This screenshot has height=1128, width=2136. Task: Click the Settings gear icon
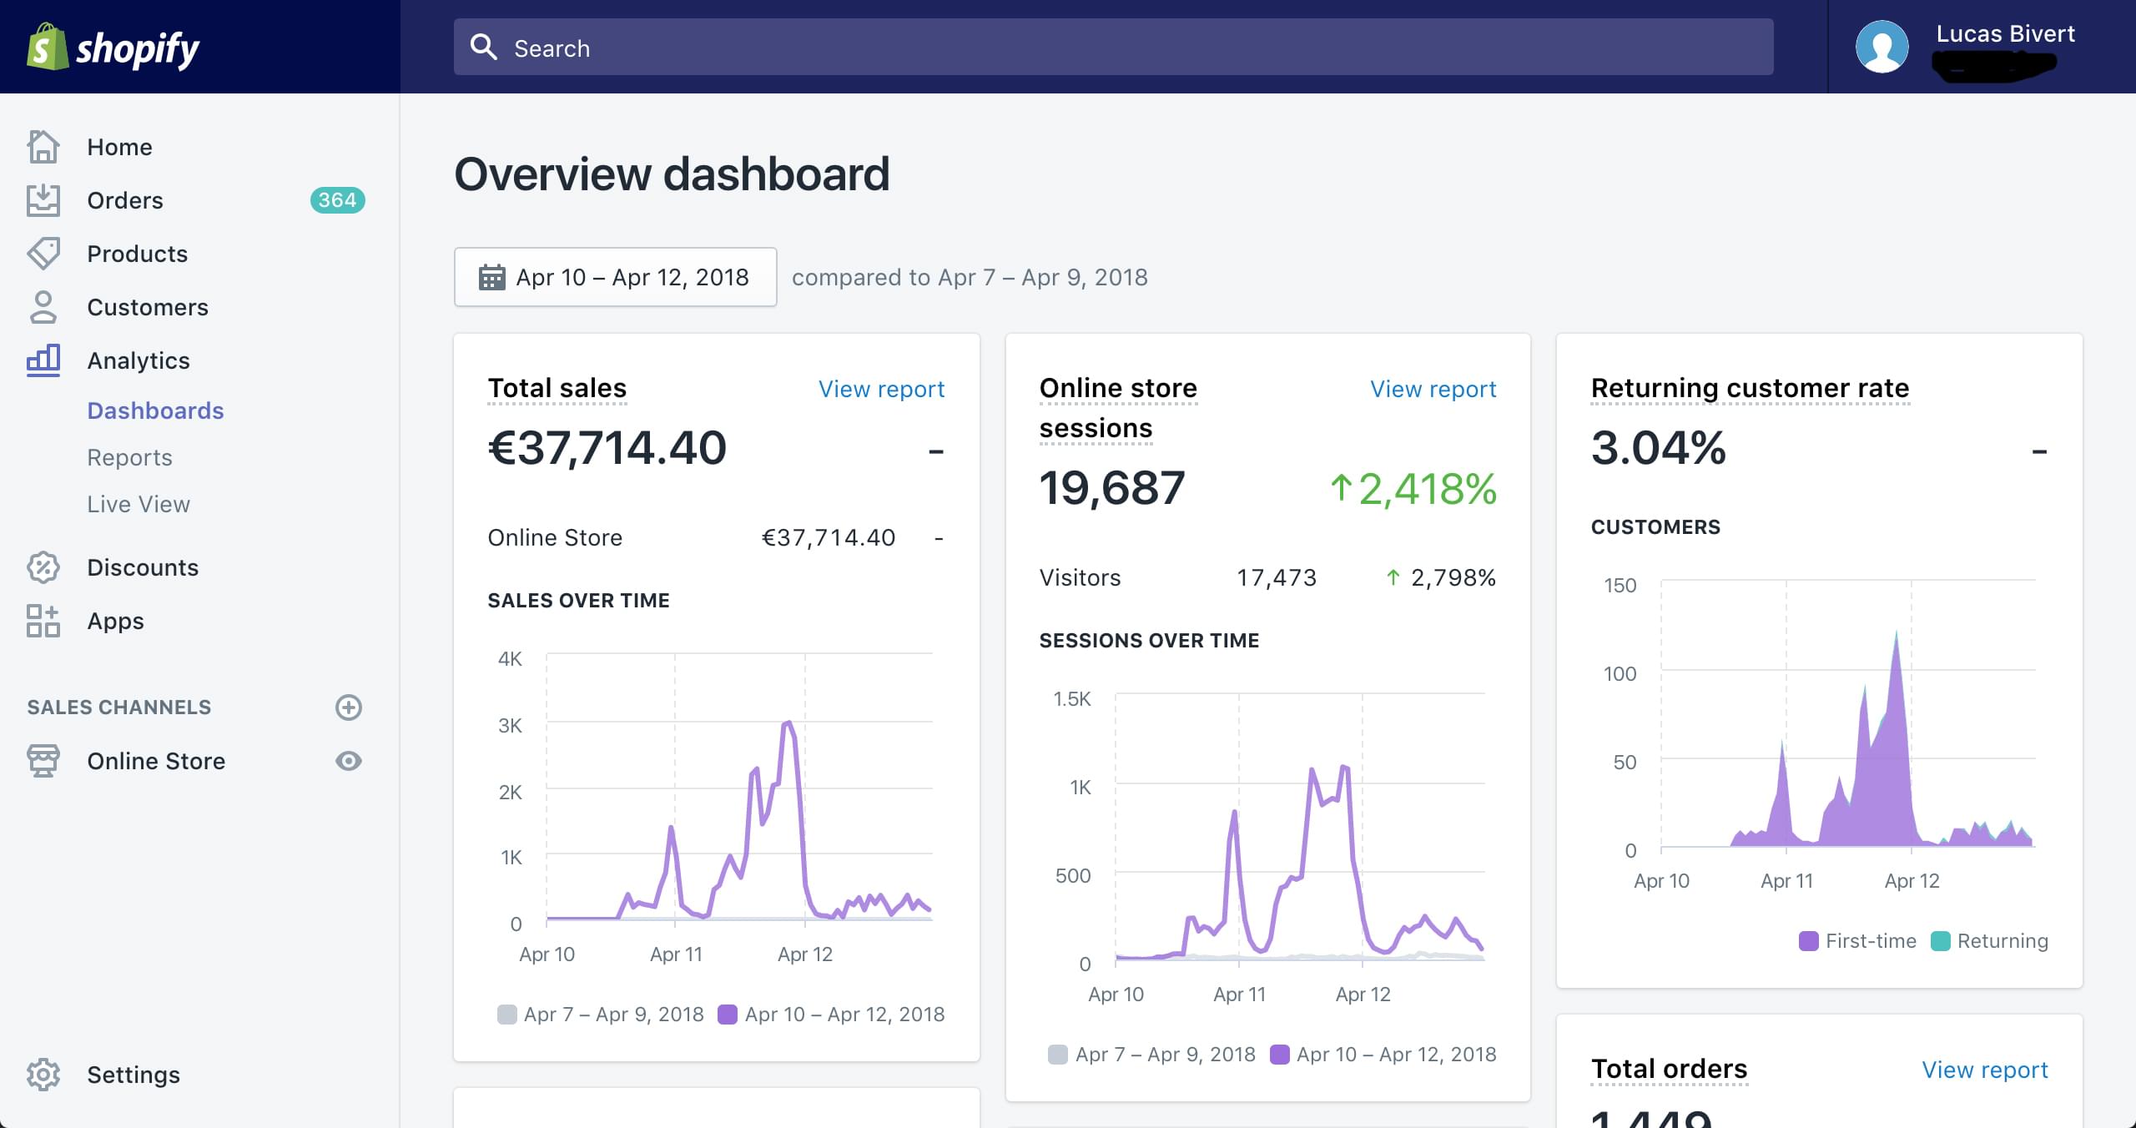click(x=43, y=1075)
